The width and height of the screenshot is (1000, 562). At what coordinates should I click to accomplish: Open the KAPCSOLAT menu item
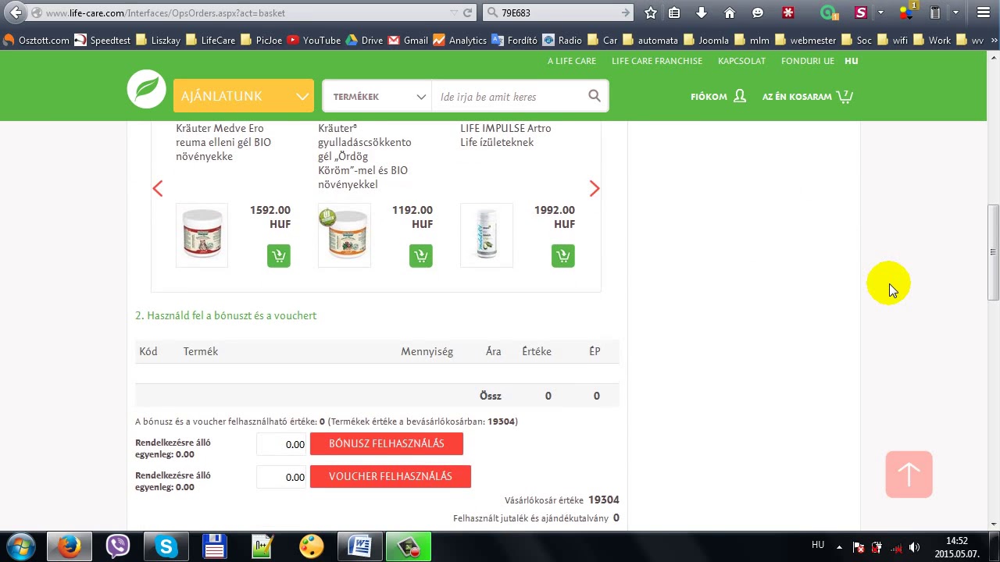coord(741,61)
